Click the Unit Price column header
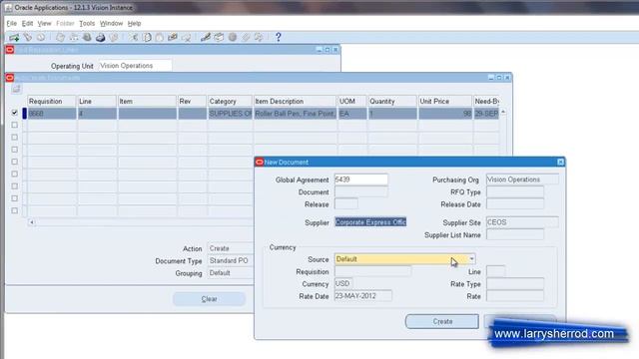 click(x=445, y=102)
